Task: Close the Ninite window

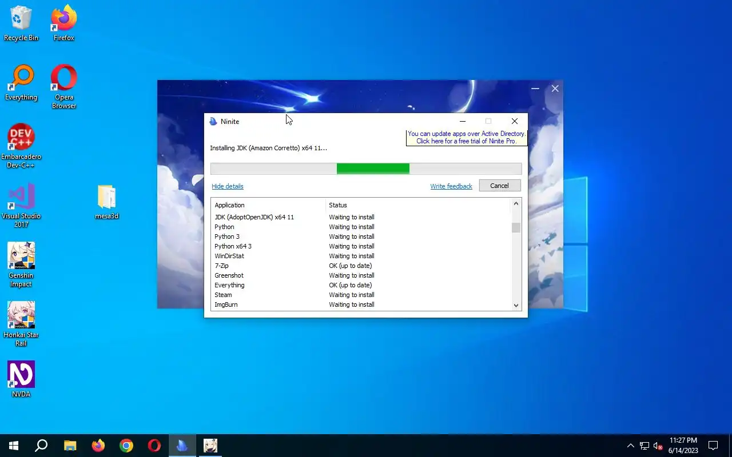Action: 515,121
